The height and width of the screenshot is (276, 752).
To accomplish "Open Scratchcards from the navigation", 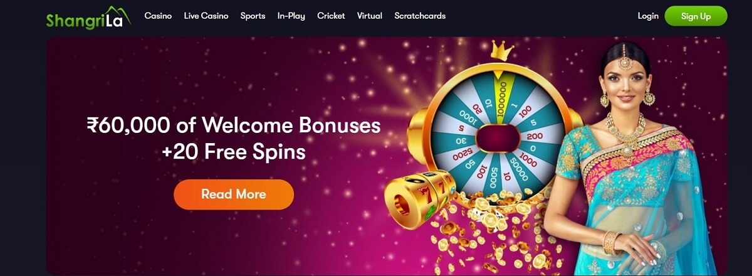I will [420, 16].
